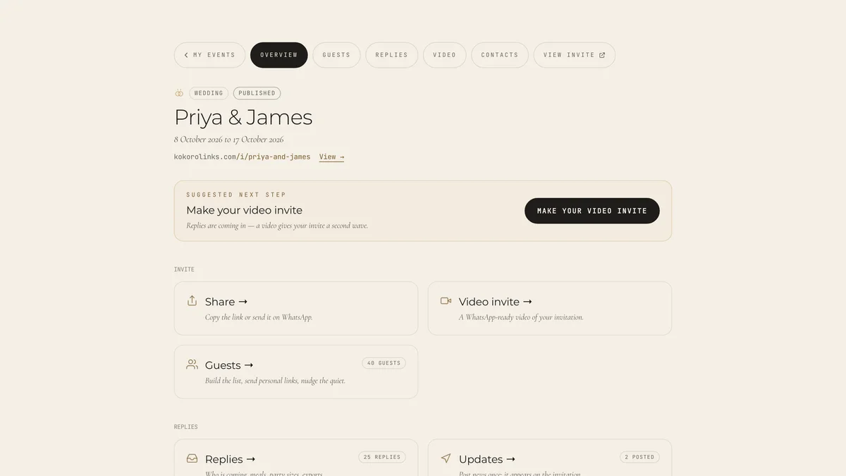Click the date range 8 October 2026 text

(229, 140)
